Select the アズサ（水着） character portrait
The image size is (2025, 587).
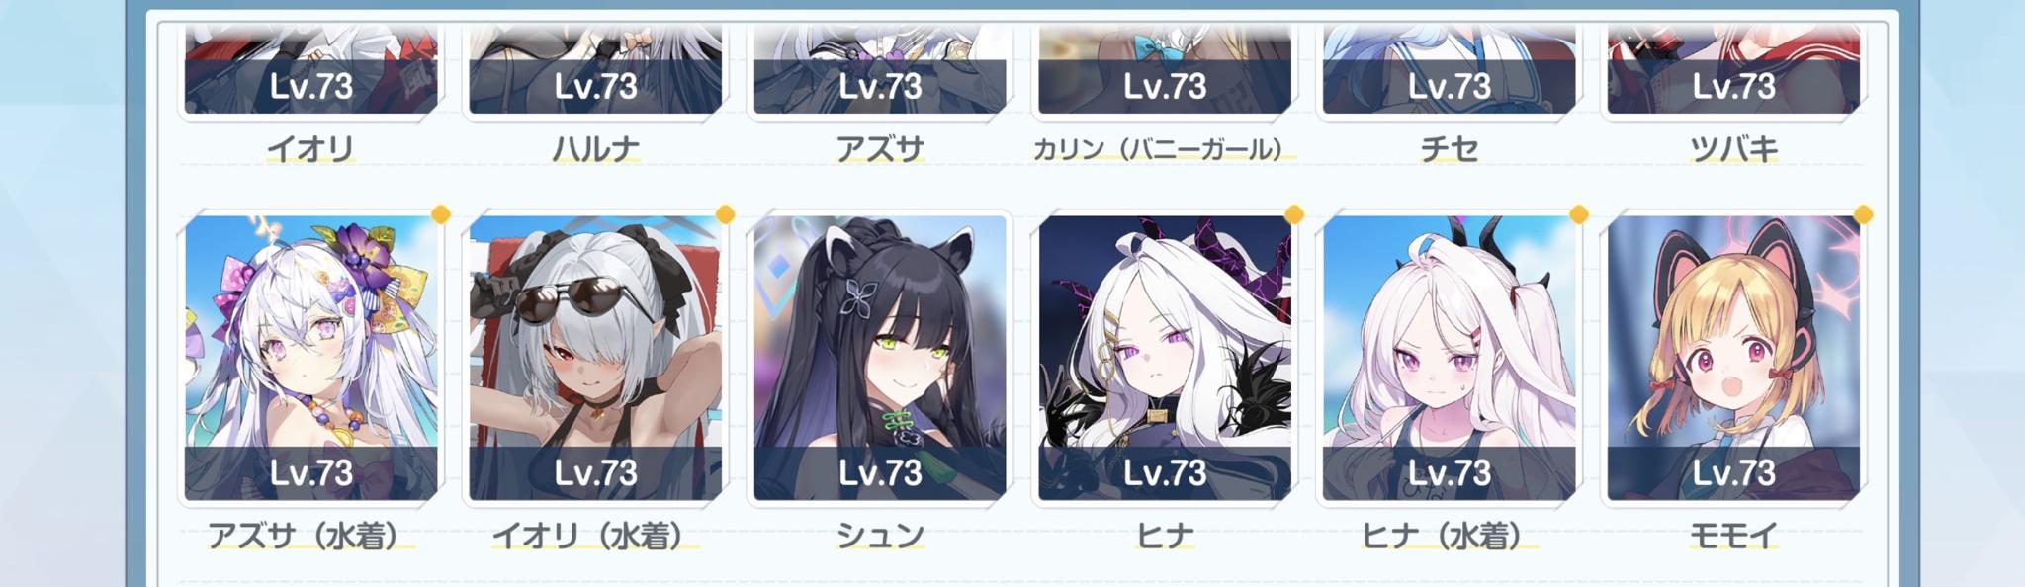point(310,358)
